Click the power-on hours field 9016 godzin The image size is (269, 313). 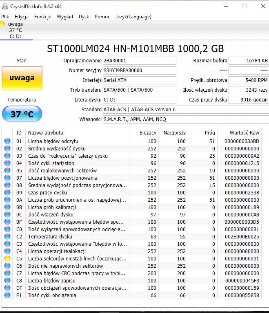(x=249, y=100)
